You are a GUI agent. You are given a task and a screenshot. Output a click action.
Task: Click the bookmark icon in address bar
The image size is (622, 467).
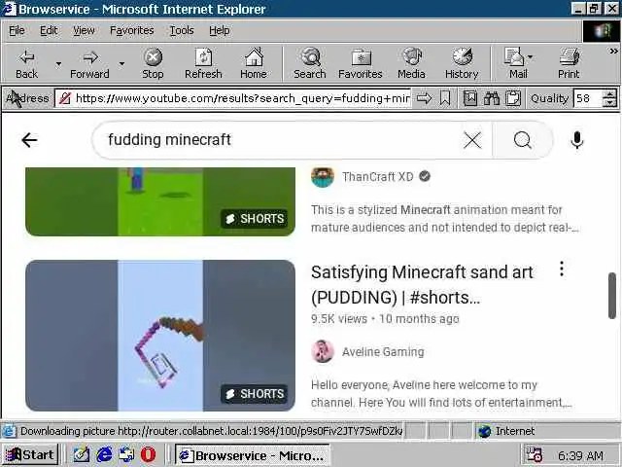[445, 98]
